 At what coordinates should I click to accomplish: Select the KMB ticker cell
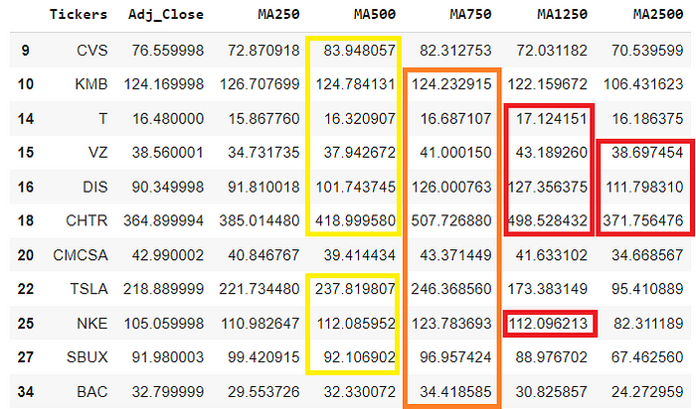pyautogui.click(x=91, y=83)
